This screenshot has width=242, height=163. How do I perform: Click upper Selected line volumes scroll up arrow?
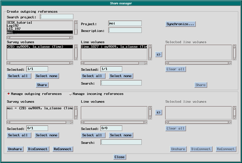(235, 46)
